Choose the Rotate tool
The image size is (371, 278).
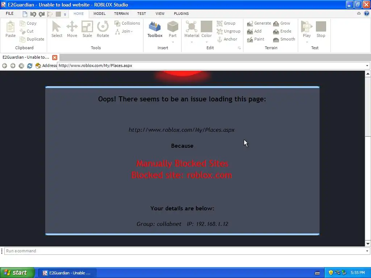click(103, 29)
